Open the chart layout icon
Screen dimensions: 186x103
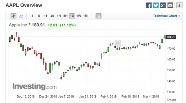(98, 16)
